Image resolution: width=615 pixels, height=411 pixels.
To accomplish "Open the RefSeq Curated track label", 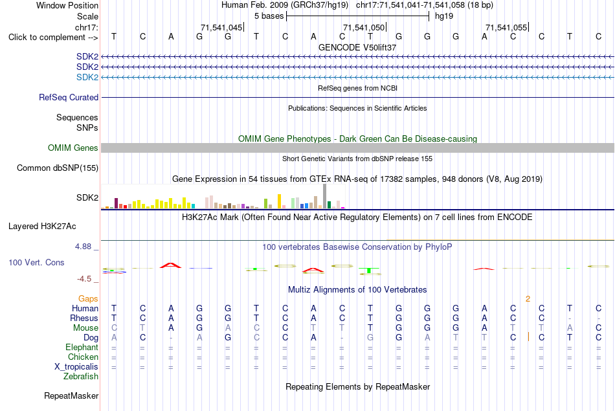I will (69, 97).
